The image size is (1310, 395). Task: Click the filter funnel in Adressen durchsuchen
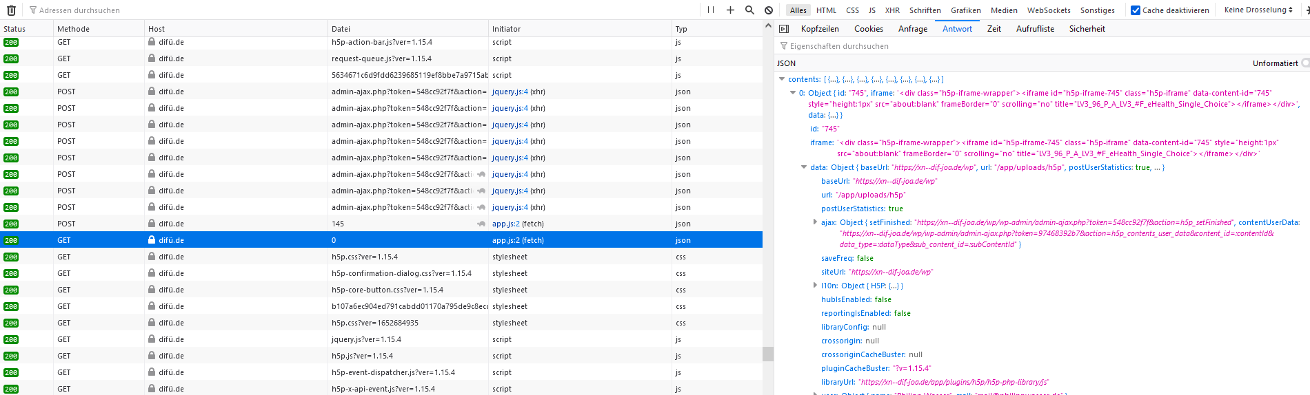[x=33, y=10]
